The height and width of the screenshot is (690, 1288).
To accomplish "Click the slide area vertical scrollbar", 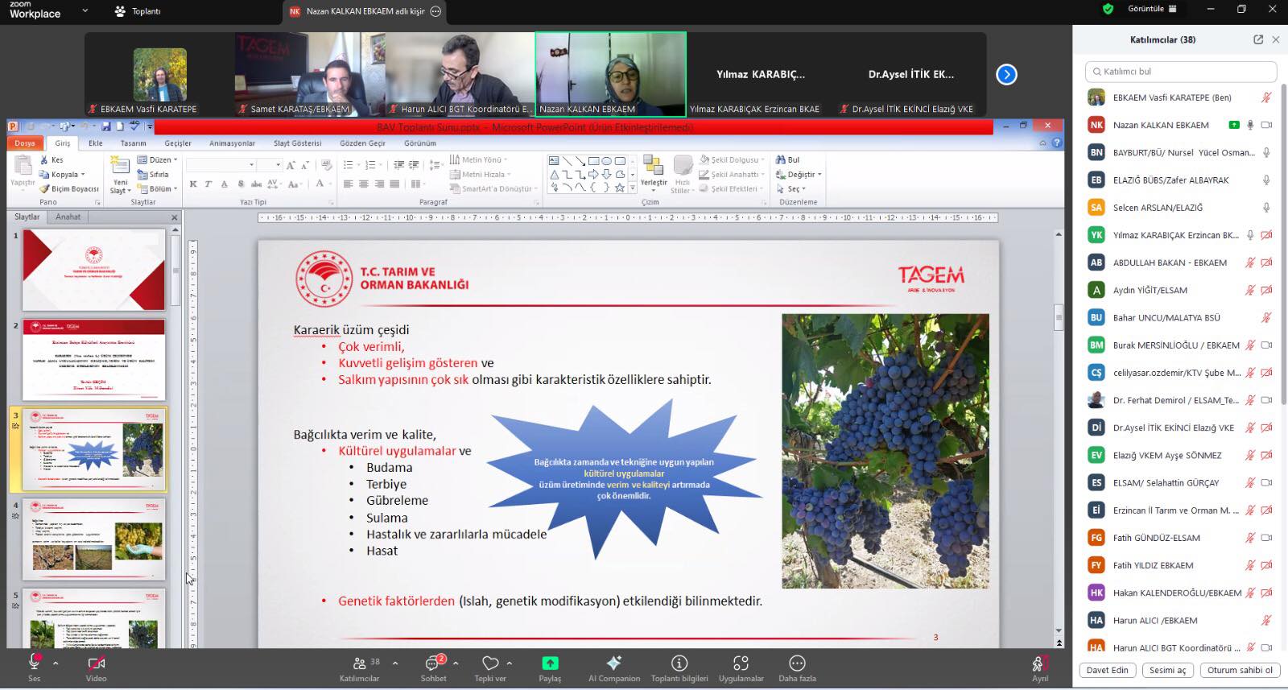I will [x=1059, y=435].
